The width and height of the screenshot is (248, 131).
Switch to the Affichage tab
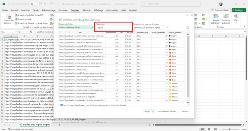[99, 10]
